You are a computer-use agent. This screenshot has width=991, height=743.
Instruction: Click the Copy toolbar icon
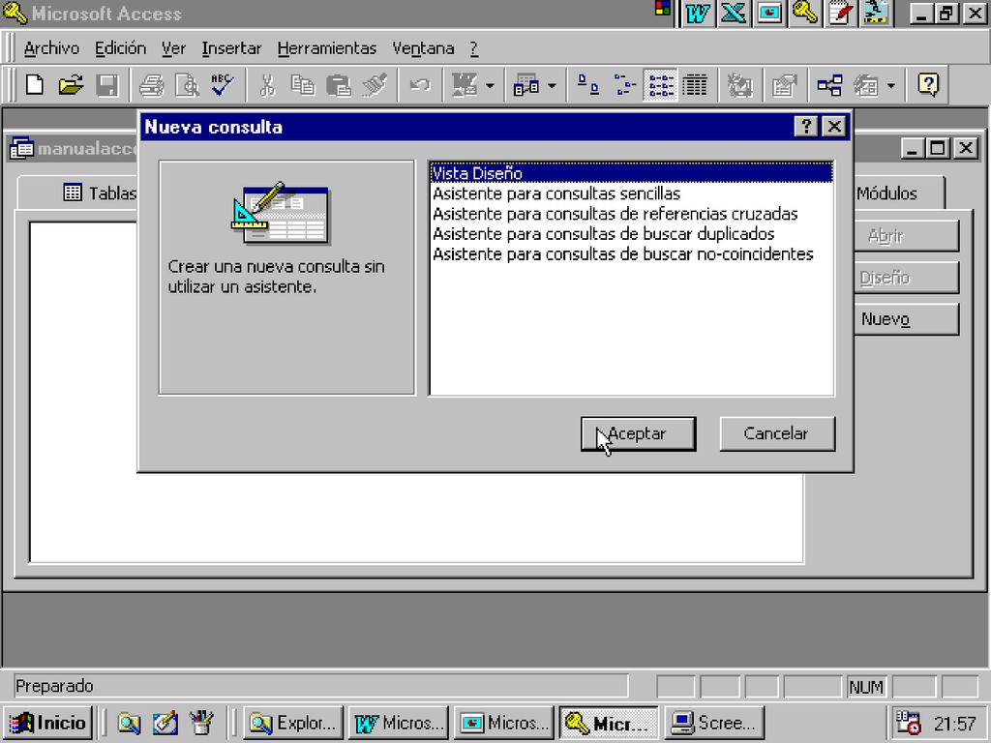coord(303,85)
